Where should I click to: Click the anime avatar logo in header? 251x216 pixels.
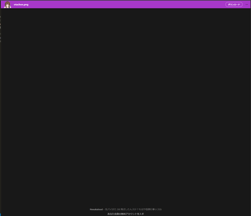click(8, 5)
